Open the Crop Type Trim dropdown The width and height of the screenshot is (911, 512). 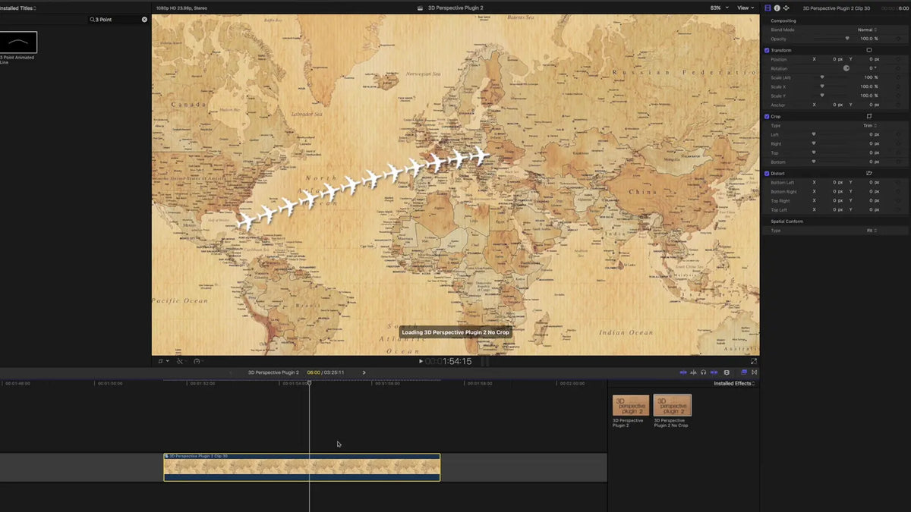[x=870, y=125]
